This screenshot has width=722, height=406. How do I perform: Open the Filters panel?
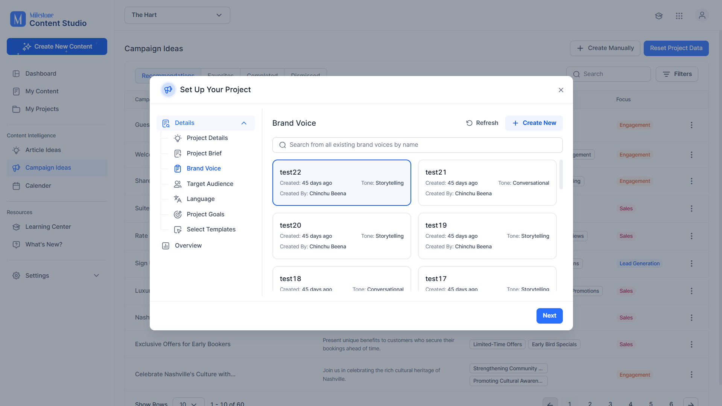pos(677,74)
